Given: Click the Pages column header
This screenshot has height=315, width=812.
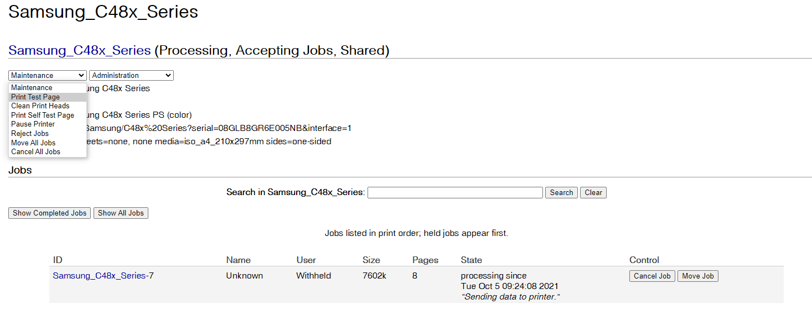Looking at the screenshot, I should click(x=425, y=260).
